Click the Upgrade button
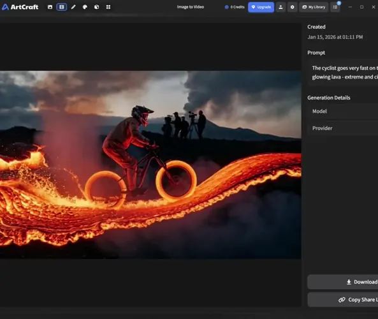This screenshot has height=319, width=378. (261, 7)
